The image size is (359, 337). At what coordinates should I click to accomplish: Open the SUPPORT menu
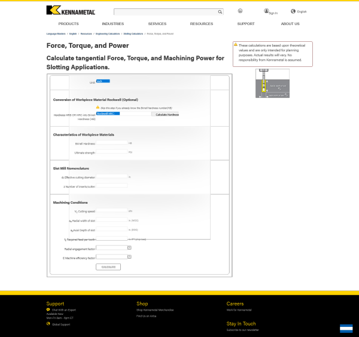pyautogui.click(x=246, y=24)
